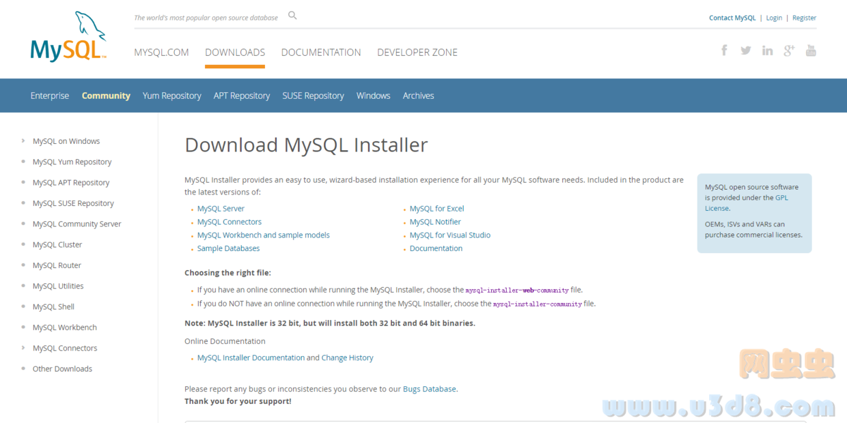The height and width of the screenshot is (423, 847).
Task: Open MySQL Shell in sidebar
Action: click(53, 306)
